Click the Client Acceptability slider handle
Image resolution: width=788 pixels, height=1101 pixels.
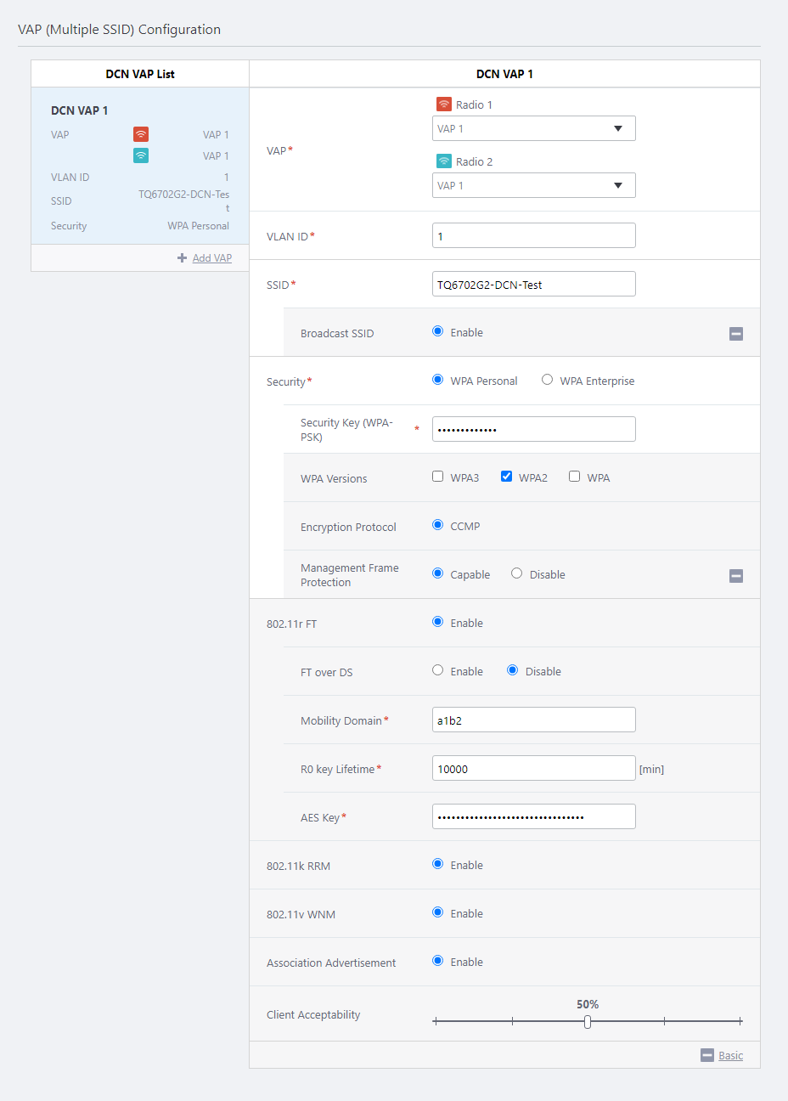pyautogui.click(x=588, y=1022)
